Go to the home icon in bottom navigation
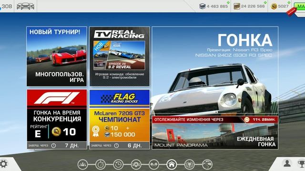The image size is (305, 171). click(172, 164)
